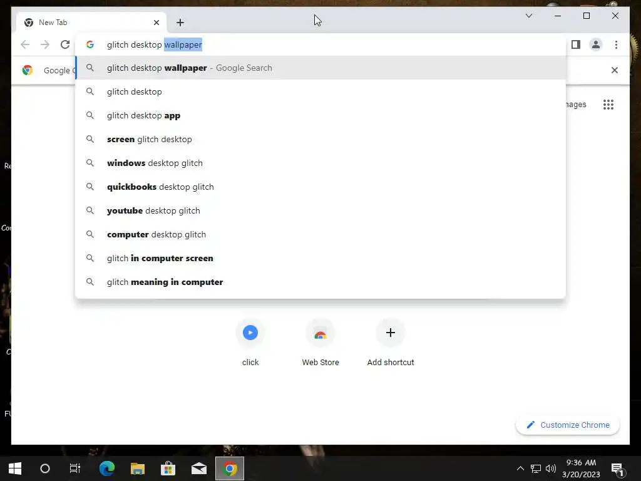
Task: Open Cortana search circle on taskbar
Action: (45, 468)
